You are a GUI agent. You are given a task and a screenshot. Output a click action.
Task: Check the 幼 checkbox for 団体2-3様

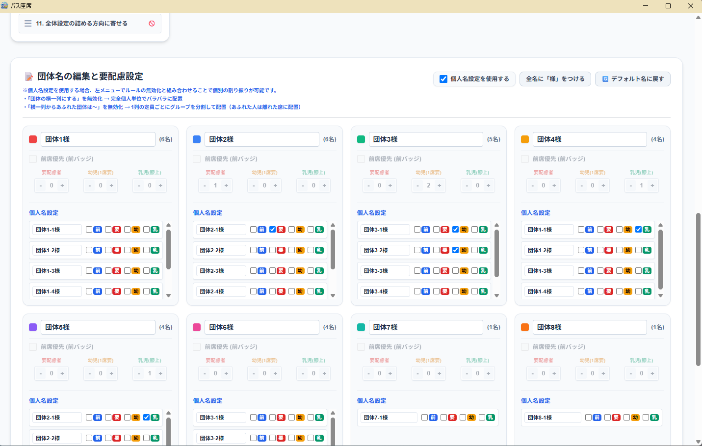(x=291, y=271)
